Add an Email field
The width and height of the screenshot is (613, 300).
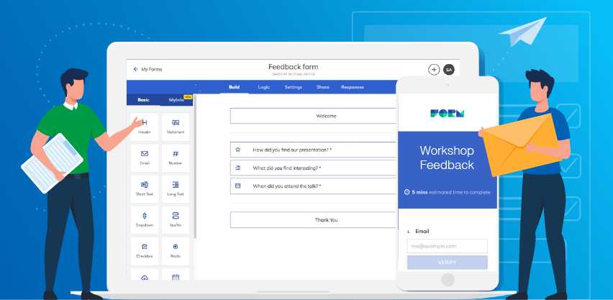coord(145,158)
